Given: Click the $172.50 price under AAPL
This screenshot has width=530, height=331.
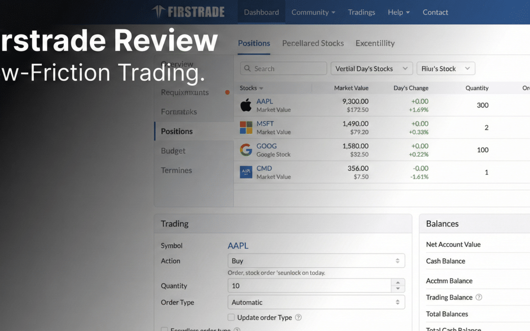Looking at the screenshot, I should click(x=358, y=110).
